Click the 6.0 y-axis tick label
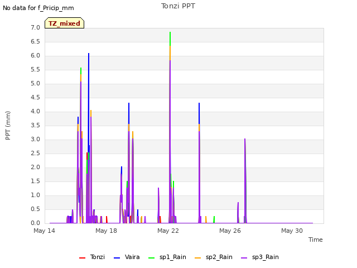 [35, 56]
